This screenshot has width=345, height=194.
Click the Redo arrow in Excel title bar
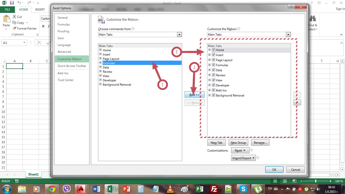[x=29, y=3]
